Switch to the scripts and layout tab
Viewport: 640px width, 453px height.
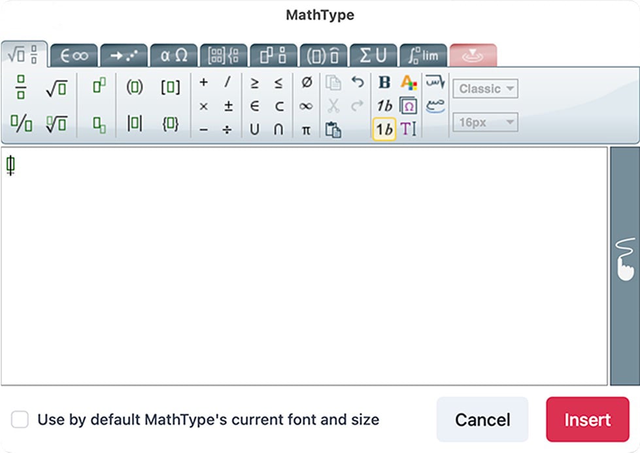coord(273,55)
